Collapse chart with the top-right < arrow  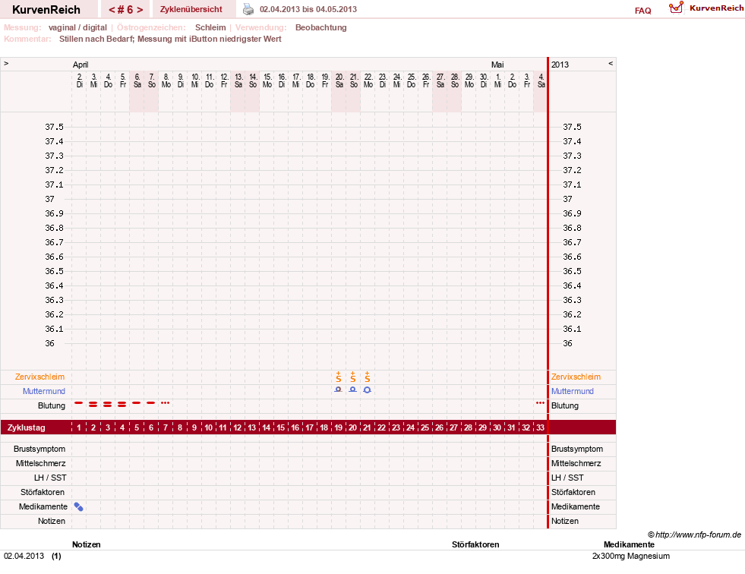click(611, 63)
